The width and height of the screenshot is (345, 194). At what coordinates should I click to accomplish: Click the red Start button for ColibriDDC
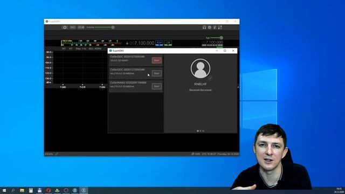tap(157, 60)
